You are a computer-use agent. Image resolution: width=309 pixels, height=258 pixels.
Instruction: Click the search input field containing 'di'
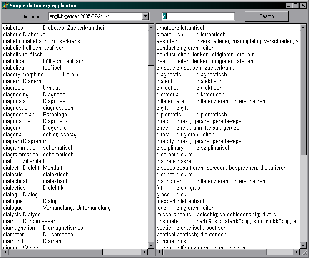point(198,16)
